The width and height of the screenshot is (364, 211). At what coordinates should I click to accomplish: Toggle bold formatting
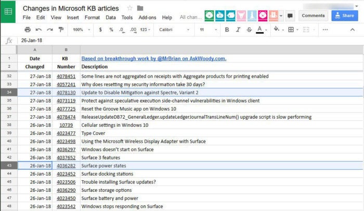pyautogui.click(x=227, y=30)
